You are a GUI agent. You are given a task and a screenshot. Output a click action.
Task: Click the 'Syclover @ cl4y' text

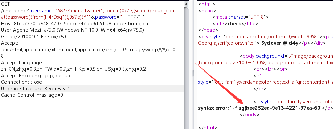(280, 43)
